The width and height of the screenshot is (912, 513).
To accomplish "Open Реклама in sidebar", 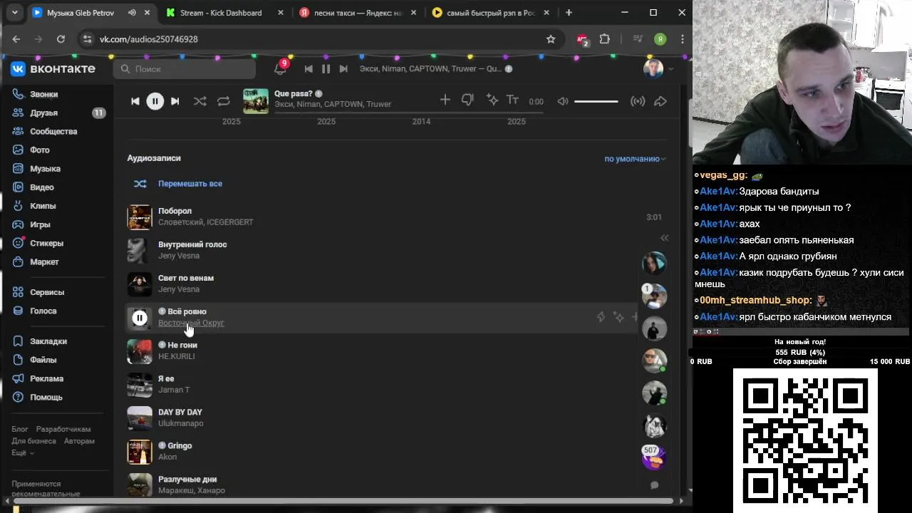I will coord(46,378).
